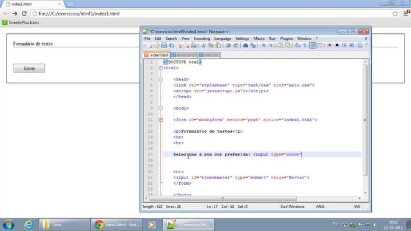Open the Language menu
411x231 pixels.
point(223,38)
